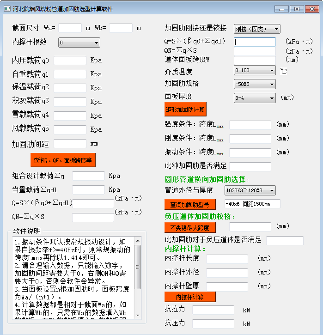Focus the Wa section size field
323x335 pixels.
(x=70, y=28)
